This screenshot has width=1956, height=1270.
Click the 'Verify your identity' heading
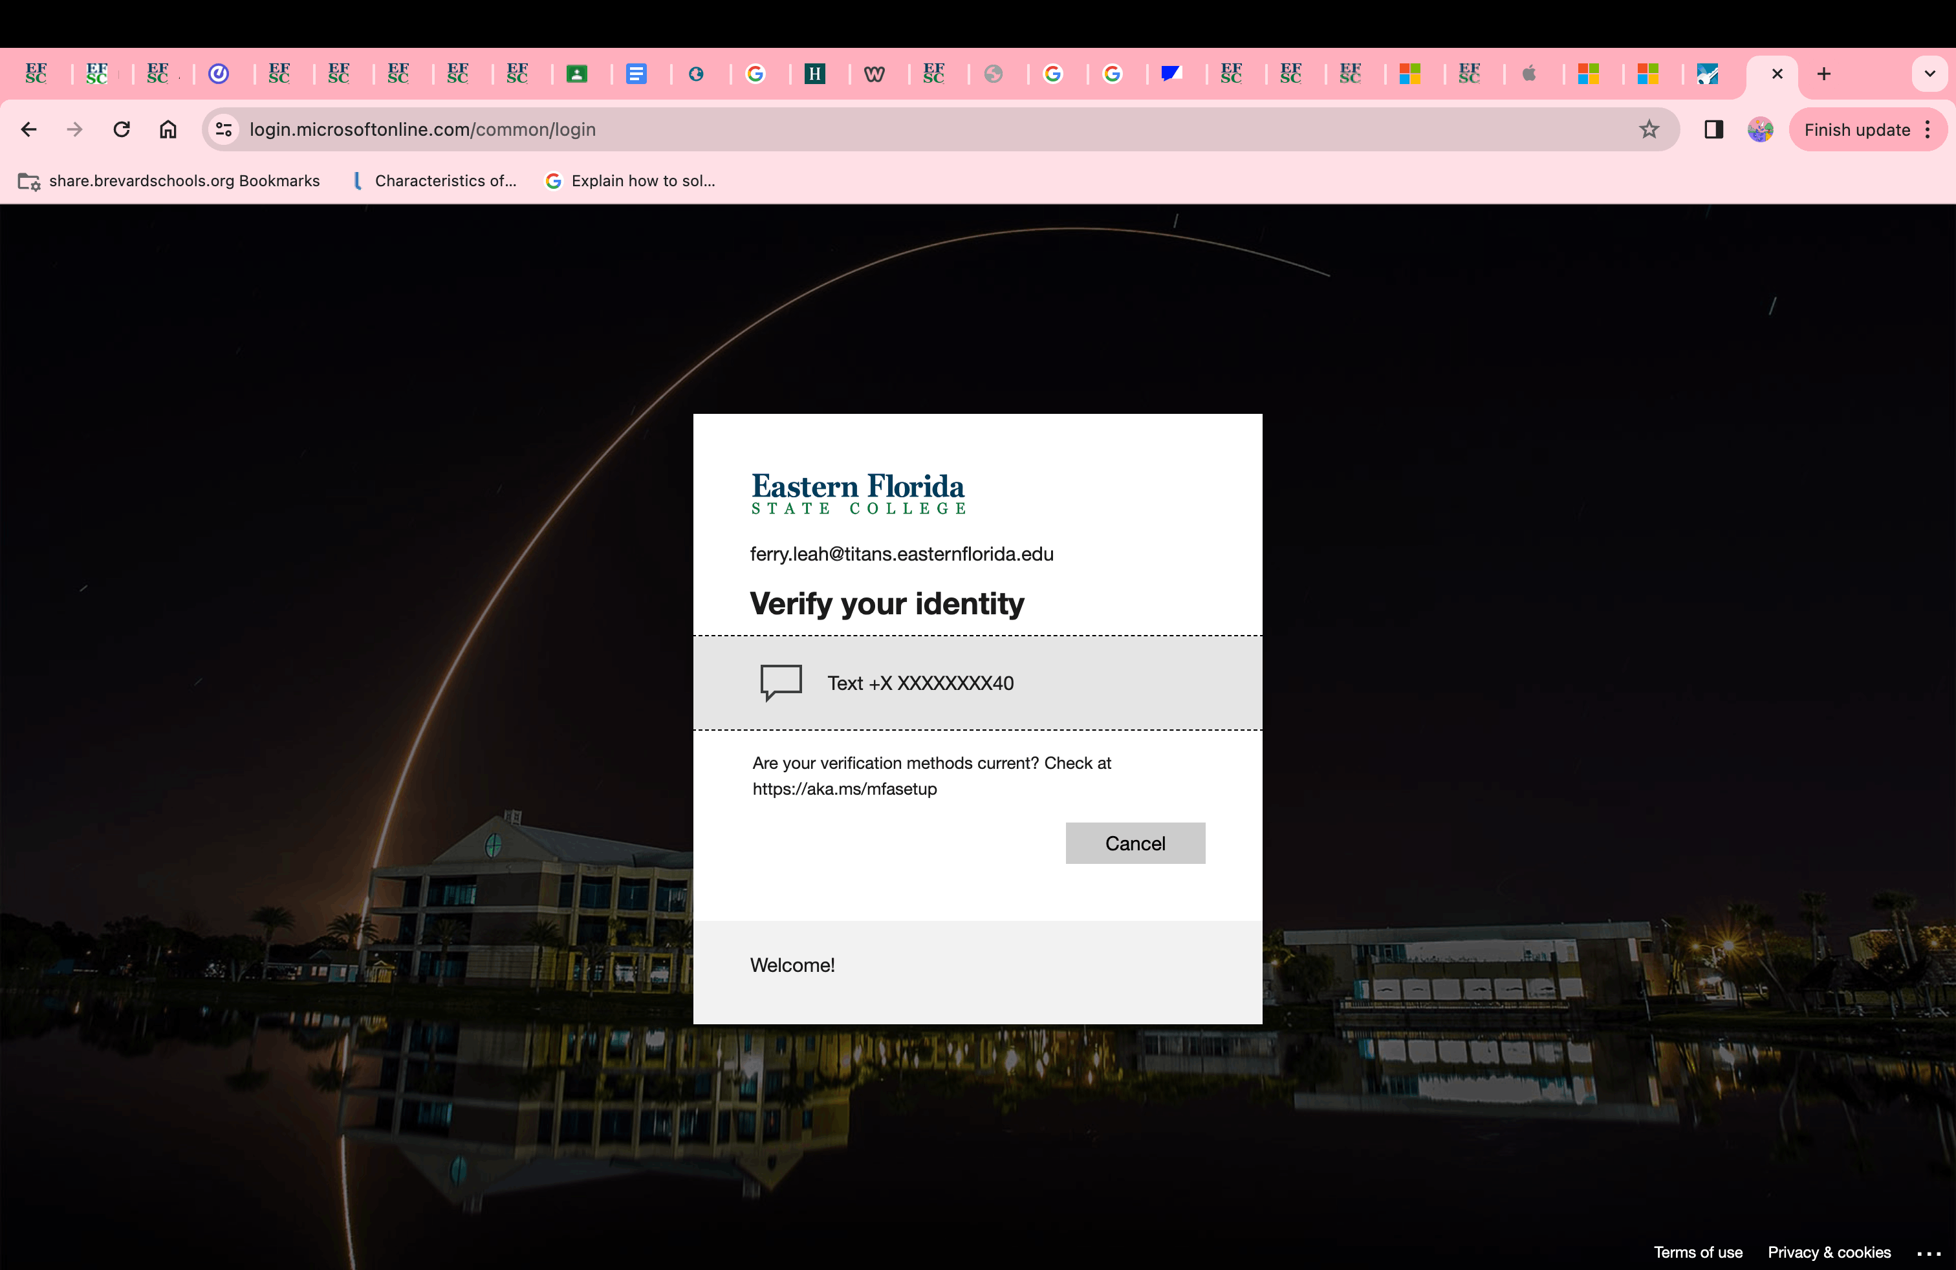click(887, 604)
